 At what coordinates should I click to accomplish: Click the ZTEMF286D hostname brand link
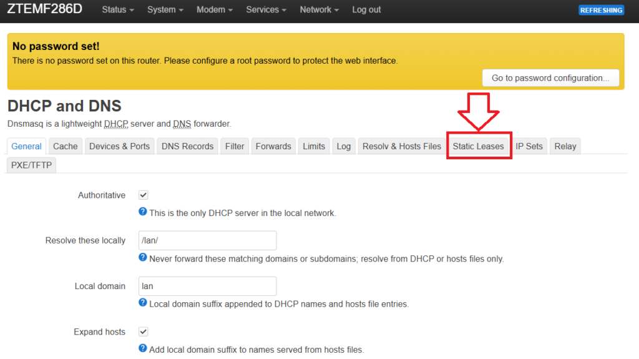coord(44,9)
